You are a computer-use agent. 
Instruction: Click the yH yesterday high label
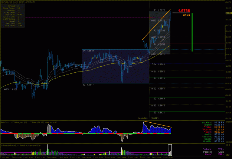click(88, 51)
